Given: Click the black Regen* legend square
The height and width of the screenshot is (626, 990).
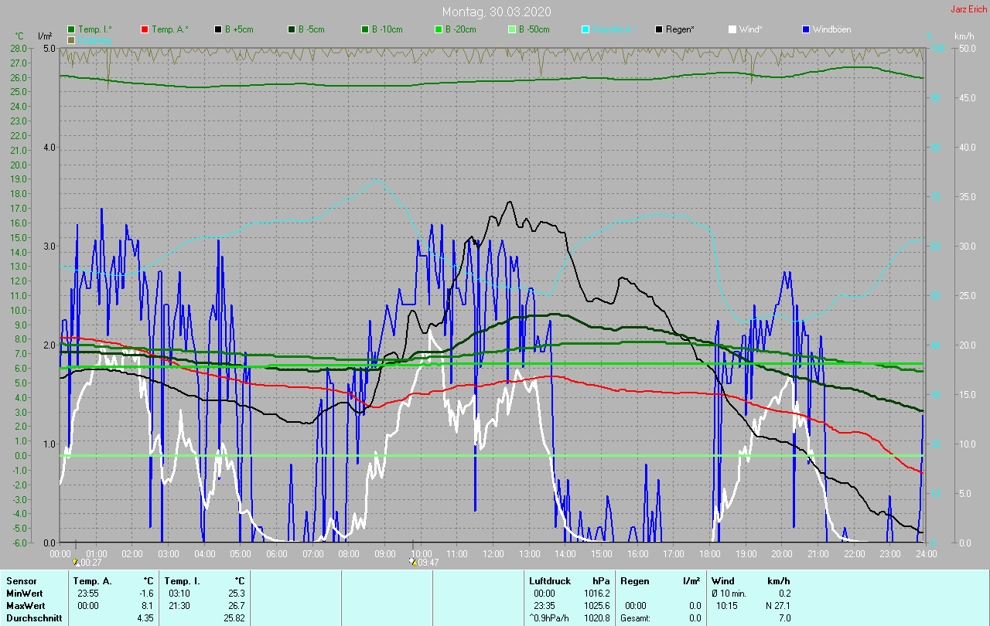Looking at the screenshot, I should [659, 29].
